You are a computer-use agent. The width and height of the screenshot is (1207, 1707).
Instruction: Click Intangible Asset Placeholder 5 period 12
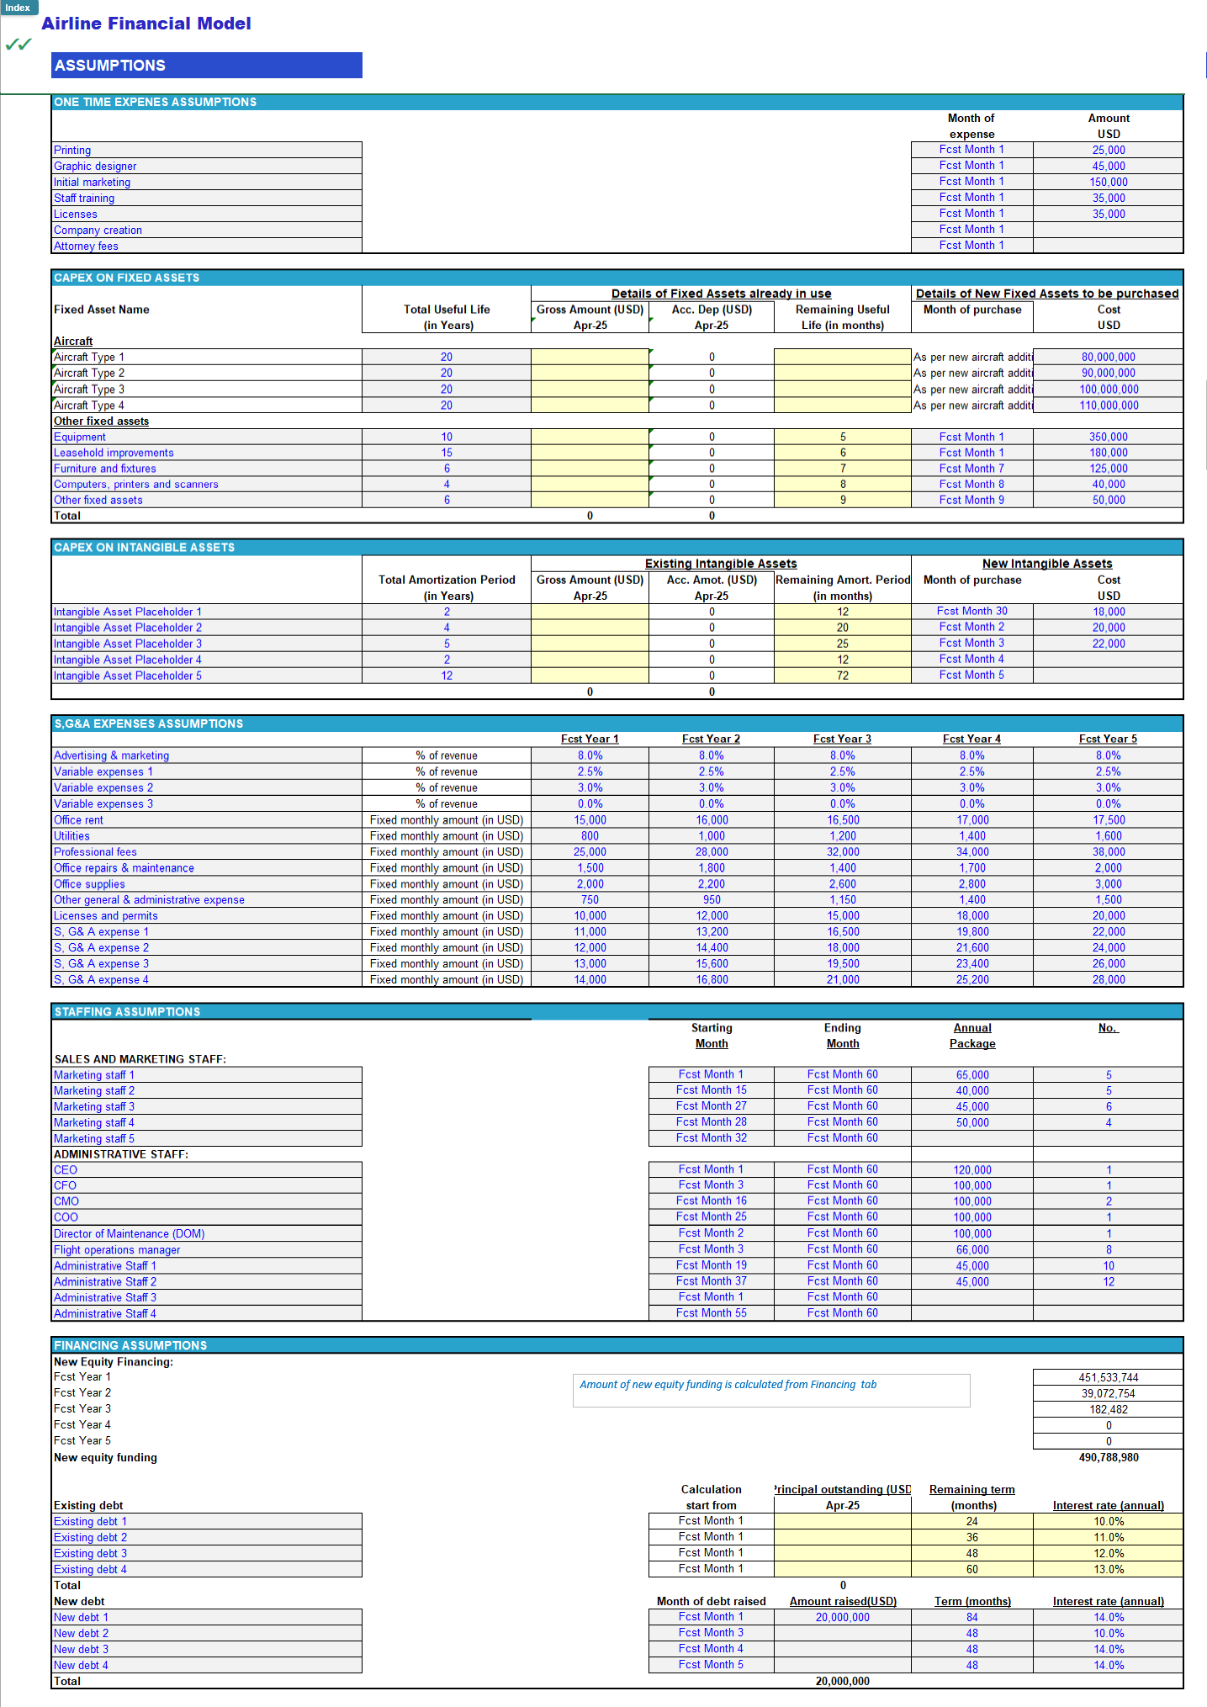pyautogui.click(x=447, y=676)
